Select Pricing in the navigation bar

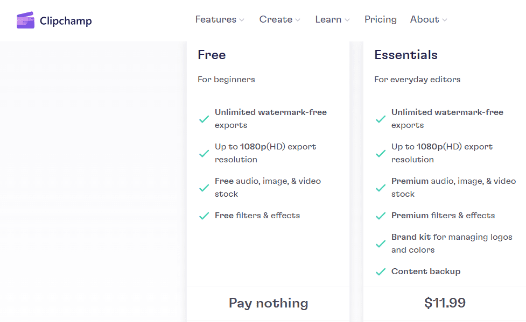coord(380,19)
